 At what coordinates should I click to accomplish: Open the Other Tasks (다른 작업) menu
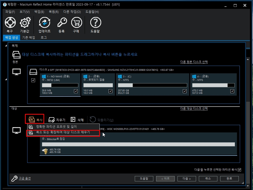coord(72,12)
